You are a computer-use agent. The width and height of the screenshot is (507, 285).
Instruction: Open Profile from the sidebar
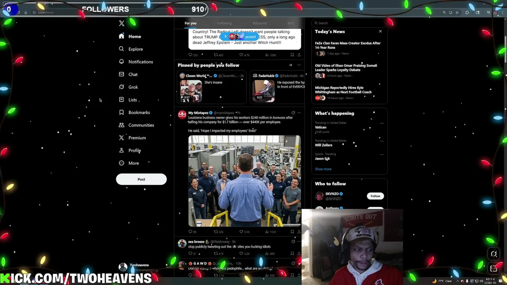[x=130, y=150]
